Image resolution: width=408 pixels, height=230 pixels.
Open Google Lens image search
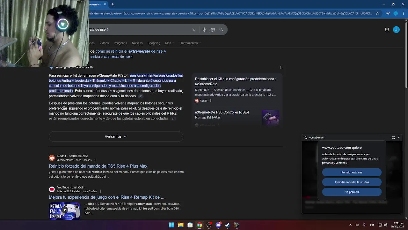[213, 29]
